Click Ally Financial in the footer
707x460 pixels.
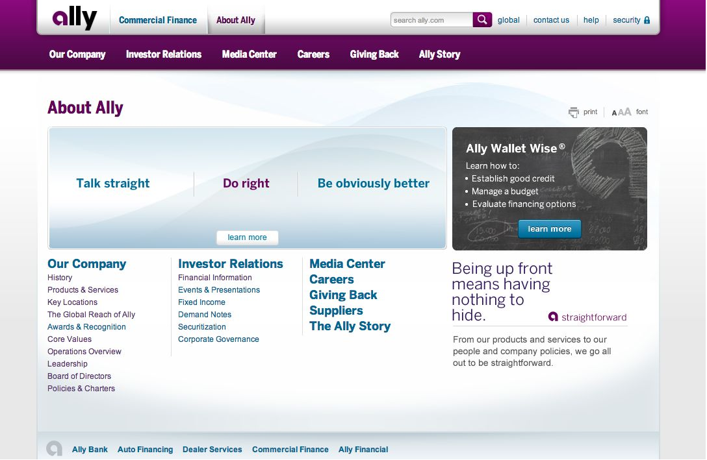click(x=363, y=449)
